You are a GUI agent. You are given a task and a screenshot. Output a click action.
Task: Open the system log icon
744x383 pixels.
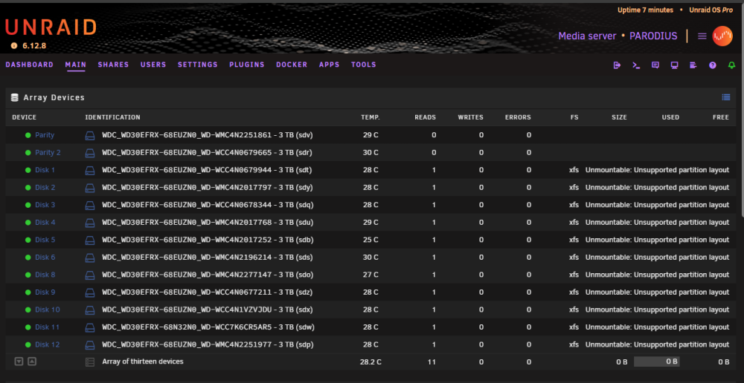pyautogui.click(x=693, y=65)
